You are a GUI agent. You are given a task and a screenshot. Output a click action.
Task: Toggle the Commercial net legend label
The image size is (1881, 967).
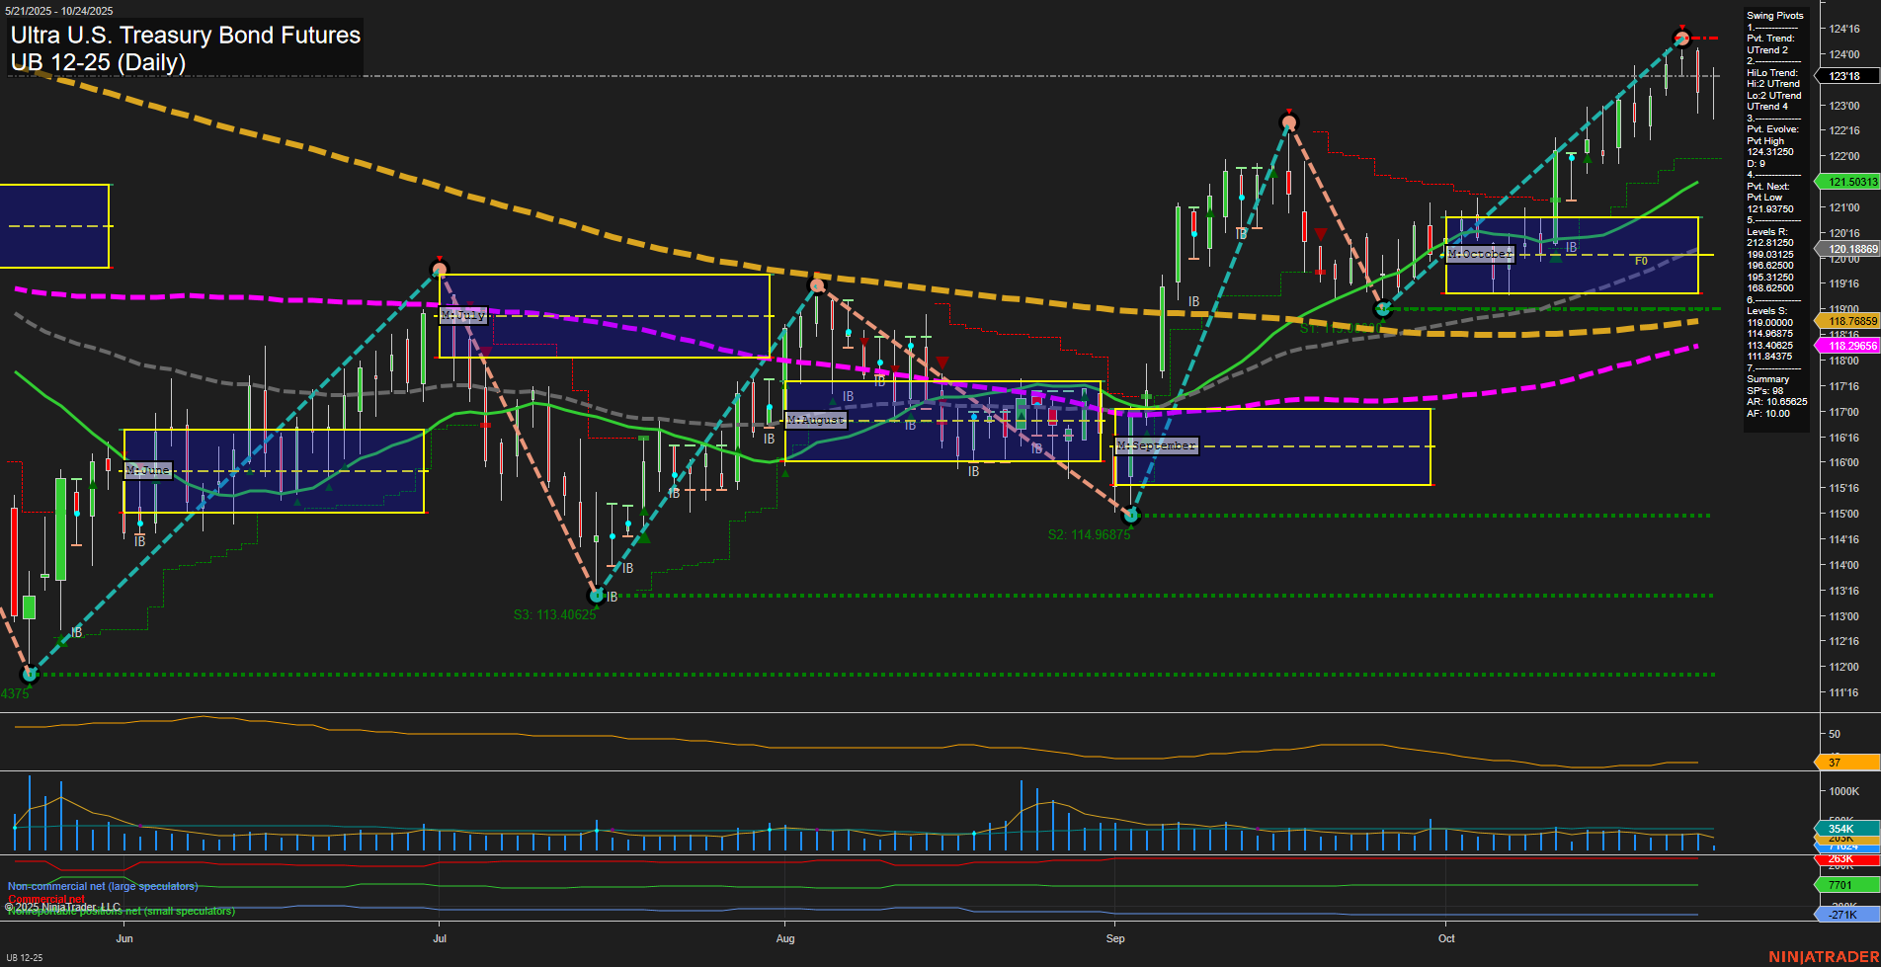point(44,900)
